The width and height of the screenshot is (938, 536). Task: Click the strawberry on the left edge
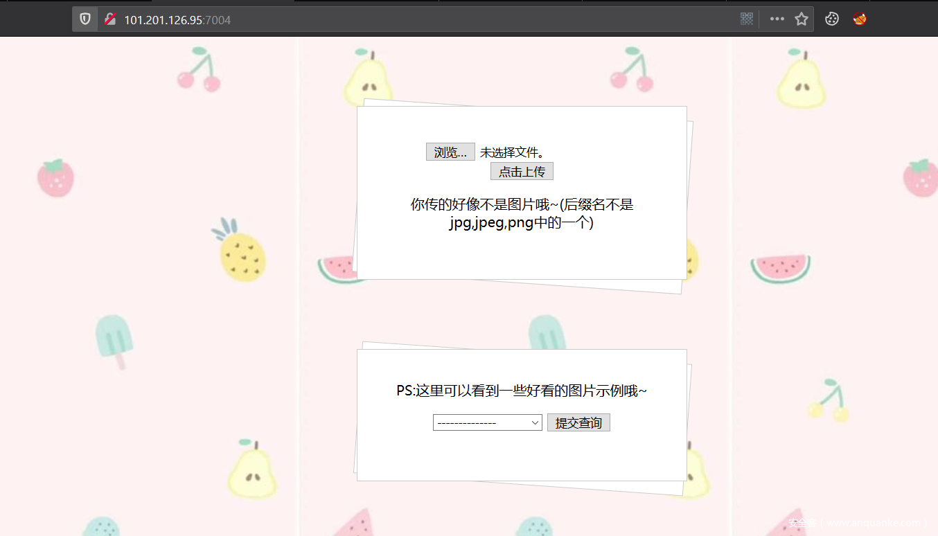point(55,177)
